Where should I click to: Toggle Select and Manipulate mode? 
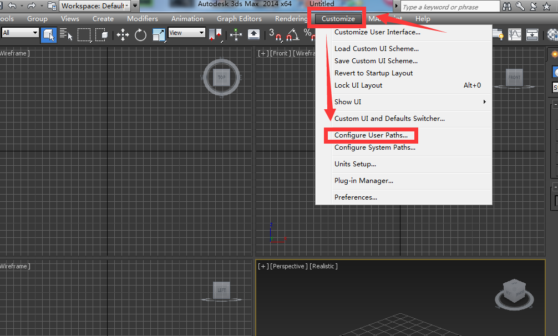pos(236,35)
